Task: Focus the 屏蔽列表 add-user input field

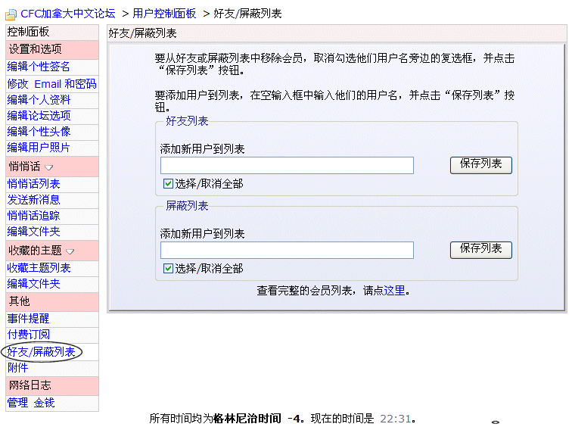Action: (x=287, y=250)
